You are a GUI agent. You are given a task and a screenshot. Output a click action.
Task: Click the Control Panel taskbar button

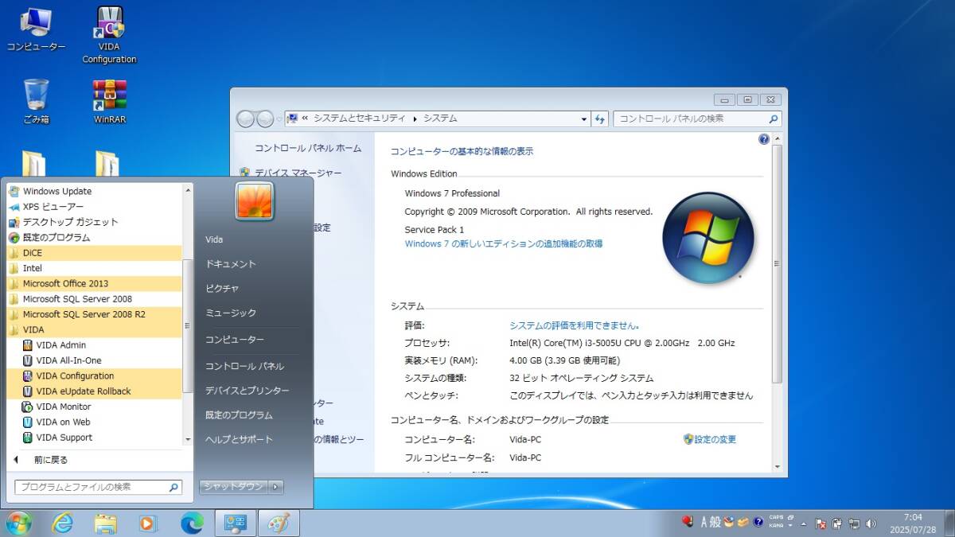coord(235,523)
